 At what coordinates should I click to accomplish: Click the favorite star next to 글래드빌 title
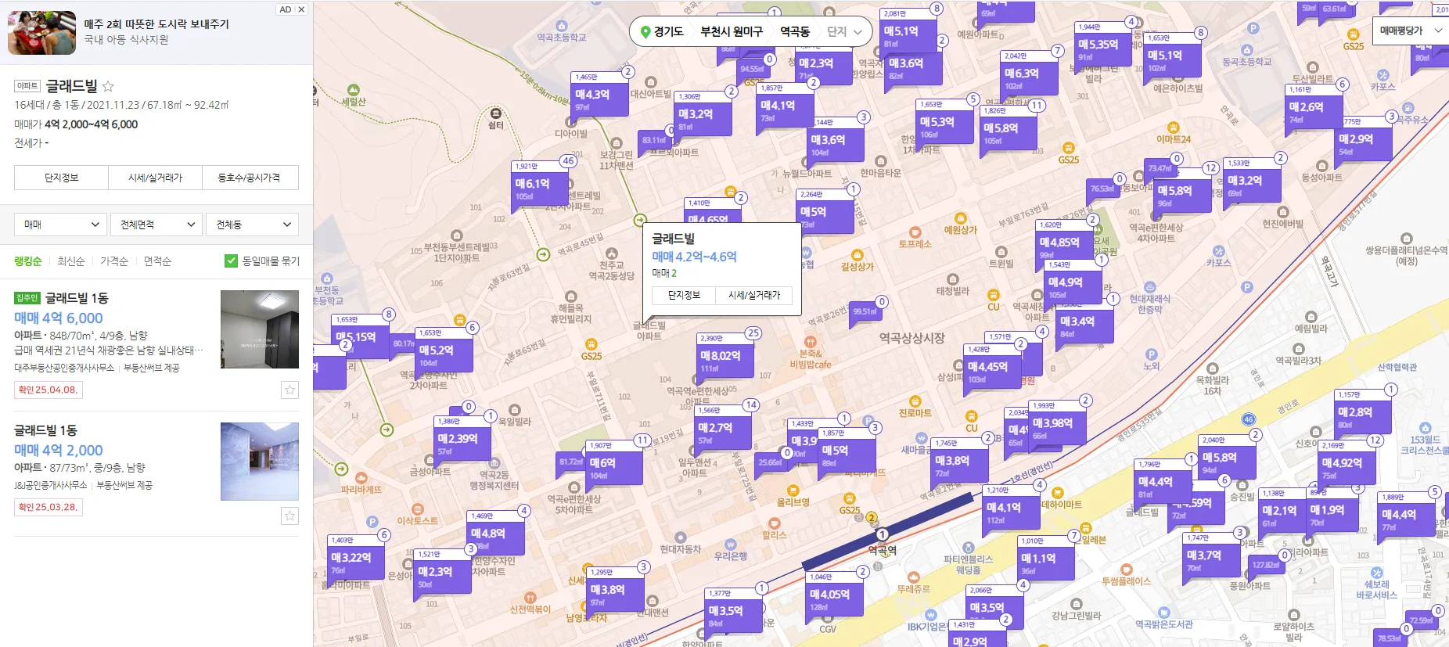coord(109,86)
